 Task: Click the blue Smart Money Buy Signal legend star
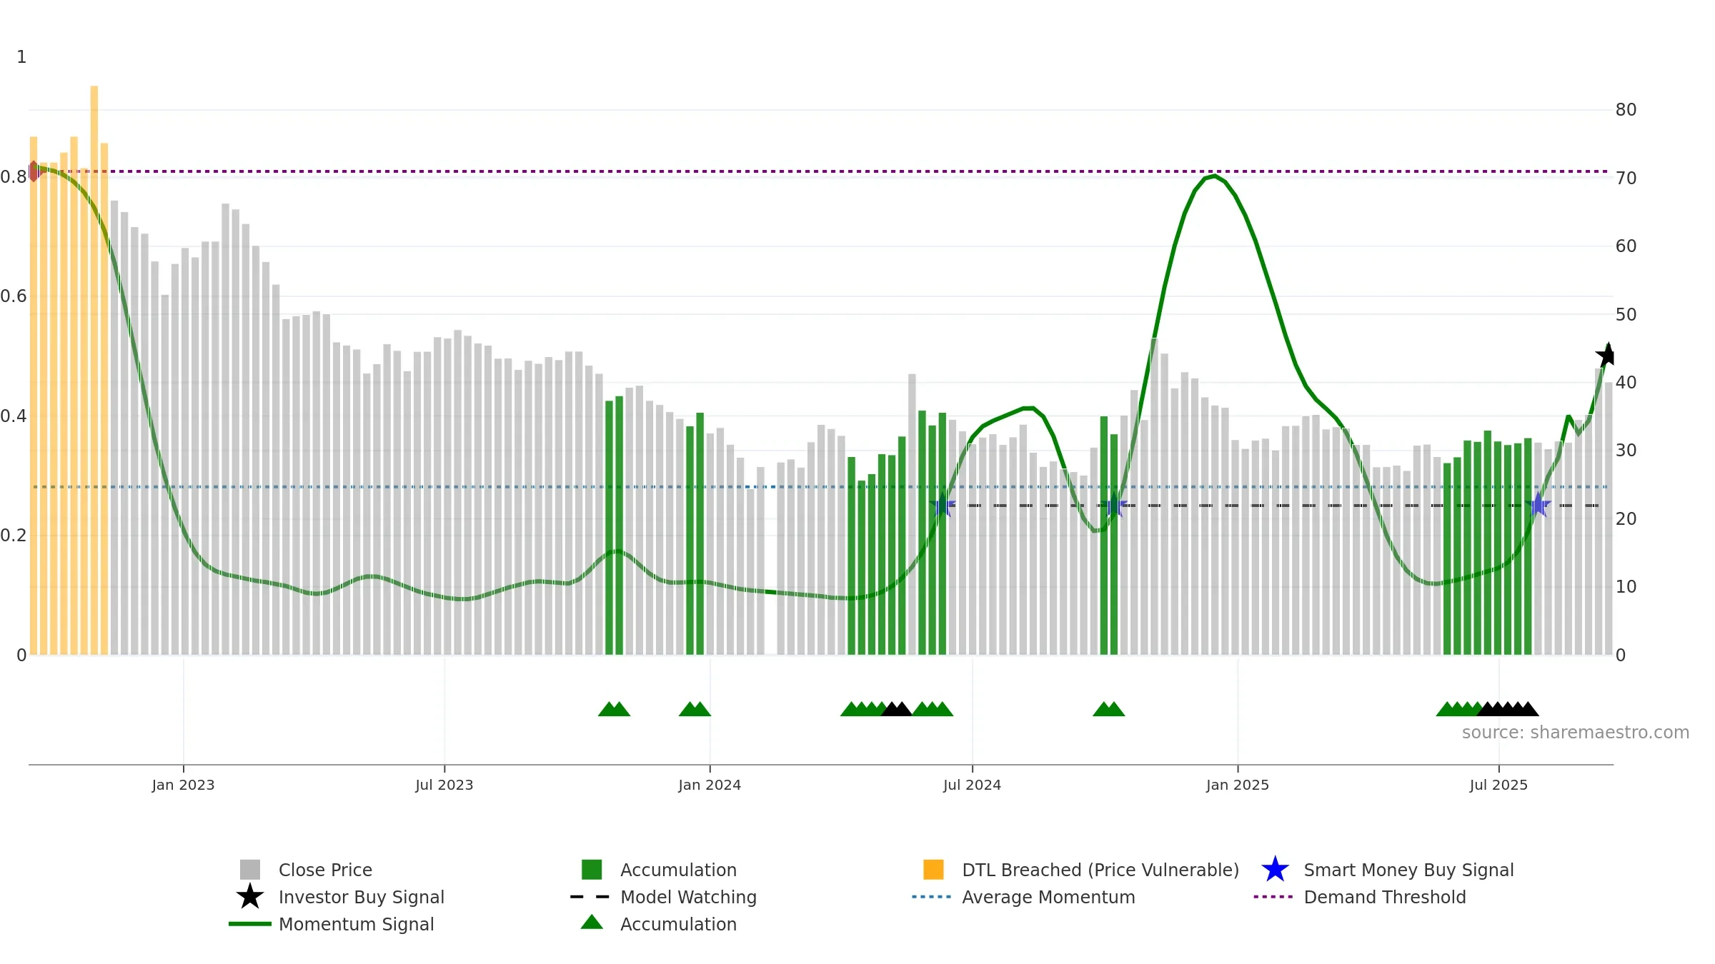(1275, 869)
